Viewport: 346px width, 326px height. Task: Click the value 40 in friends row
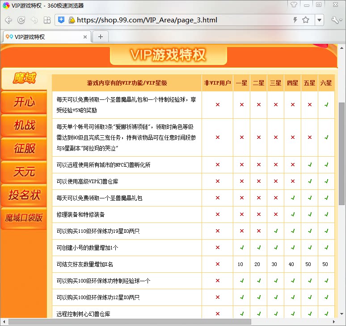point(291,264)
